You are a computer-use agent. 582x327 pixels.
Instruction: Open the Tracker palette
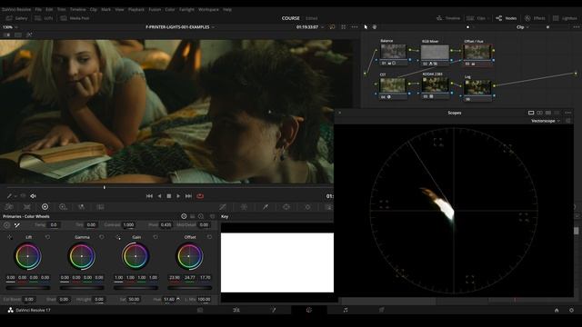(x=307, y=207)
